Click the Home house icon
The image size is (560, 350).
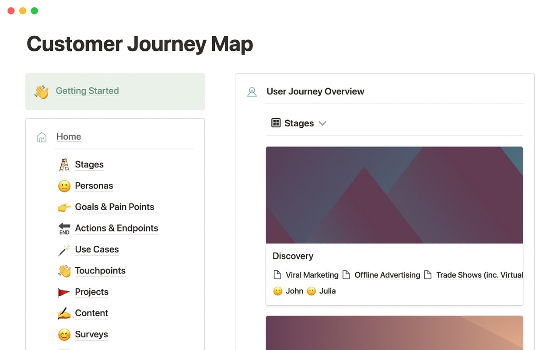point(42,137)
